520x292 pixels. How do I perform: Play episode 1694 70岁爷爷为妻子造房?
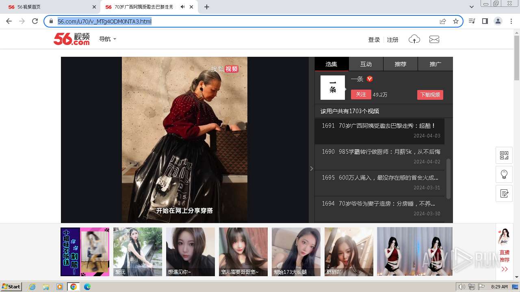(379, 209)
